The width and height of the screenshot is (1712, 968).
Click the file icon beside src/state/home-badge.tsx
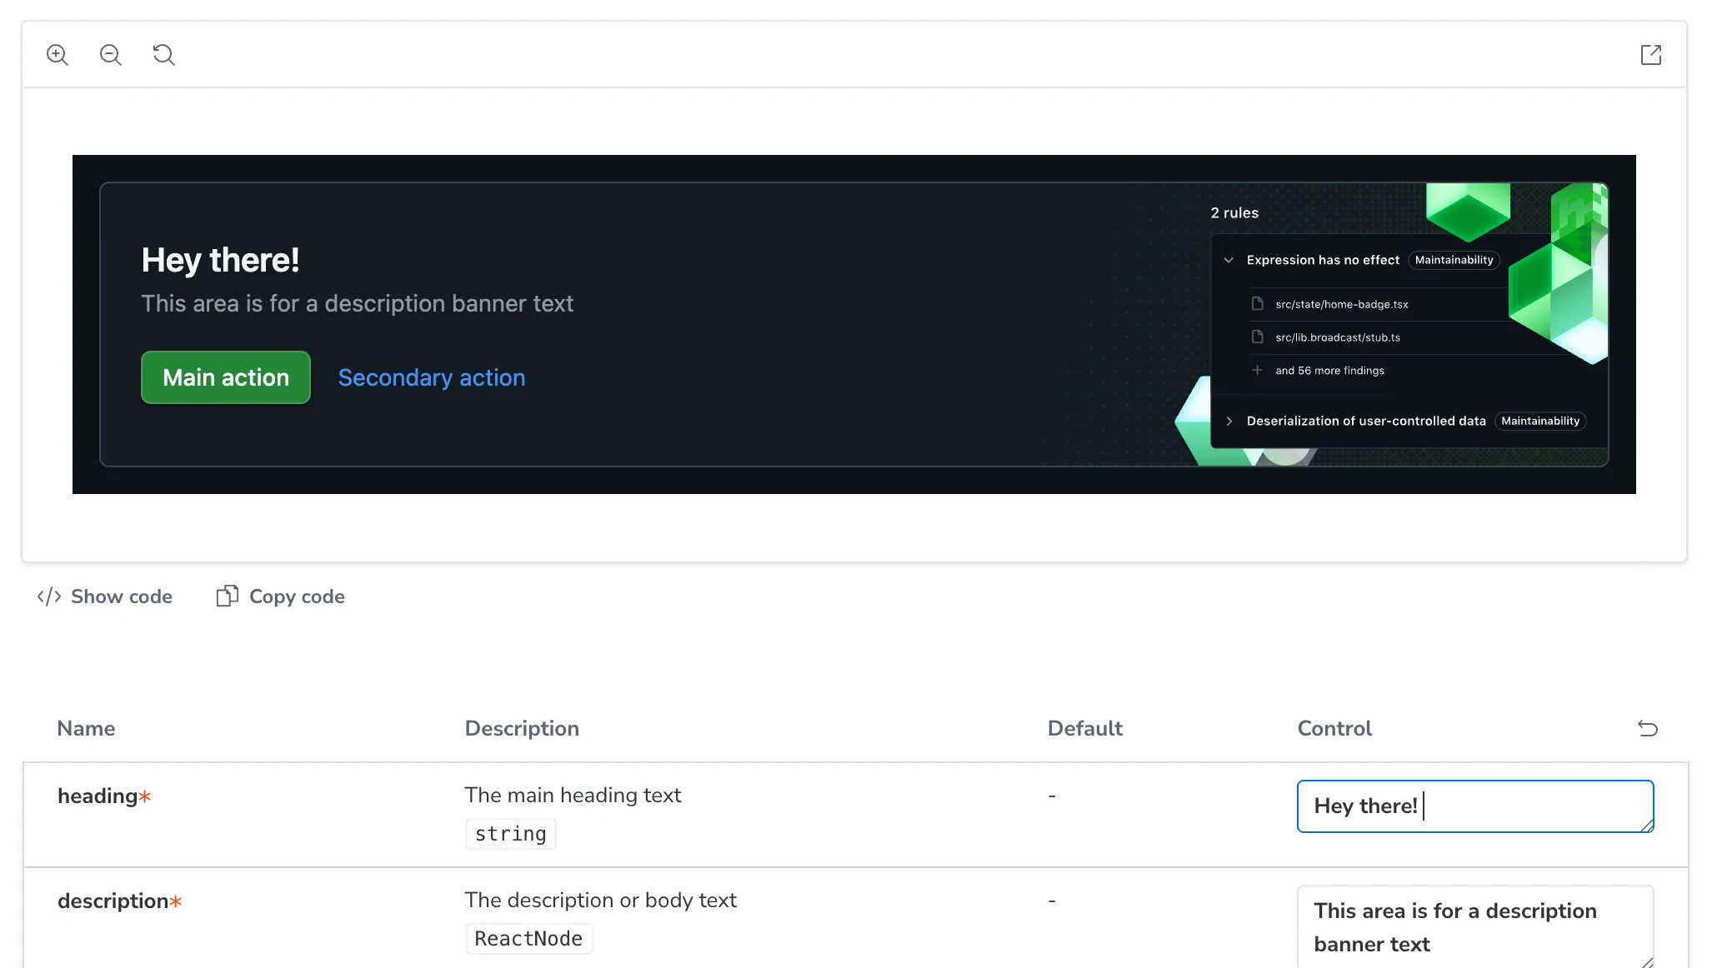pyautogui.click(x=1258, y=304)
